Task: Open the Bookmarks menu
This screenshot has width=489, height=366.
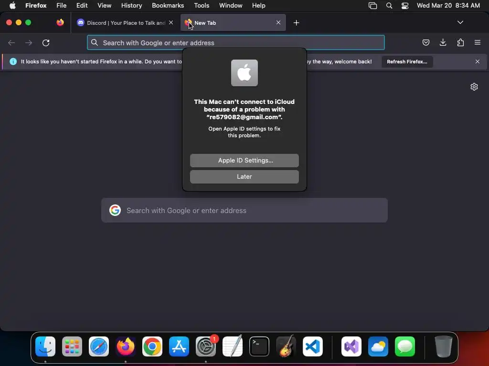Action: coord(168,5)
